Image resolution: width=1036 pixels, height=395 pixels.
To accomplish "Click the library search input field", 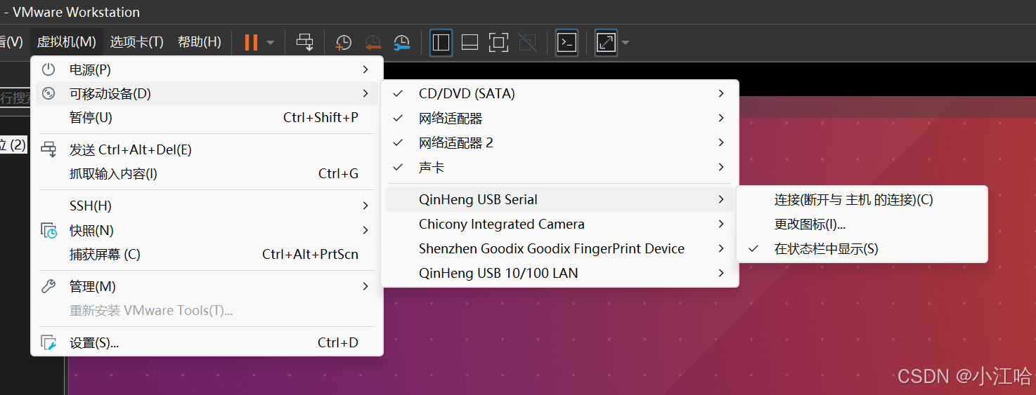I will pos(15,98).
